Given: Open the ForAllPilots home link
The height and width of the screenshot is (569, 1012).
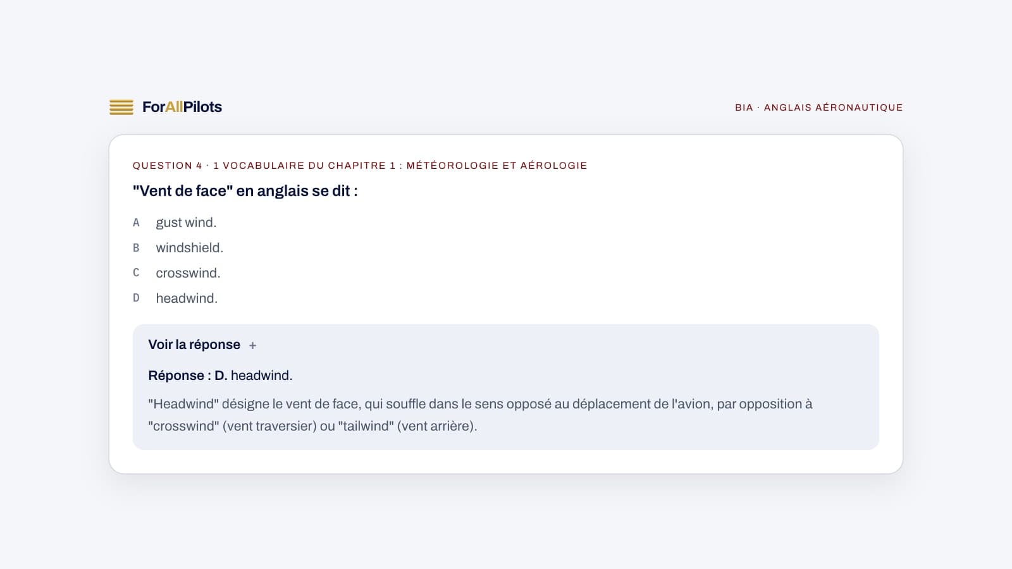Looking at the screenshot, I should click(x=166, y=107).
